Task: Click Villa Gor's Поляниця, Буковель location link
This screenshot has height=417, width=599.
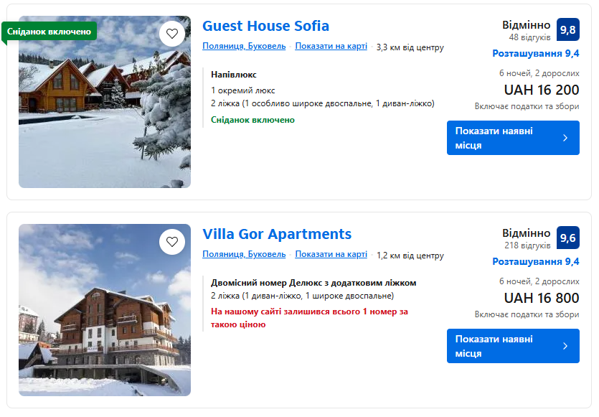Action: point(244,255)
